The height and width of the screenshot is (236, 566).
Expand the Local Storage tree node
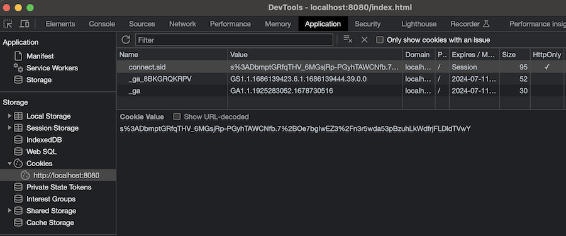pyautogui.click(x=9, y=116)
